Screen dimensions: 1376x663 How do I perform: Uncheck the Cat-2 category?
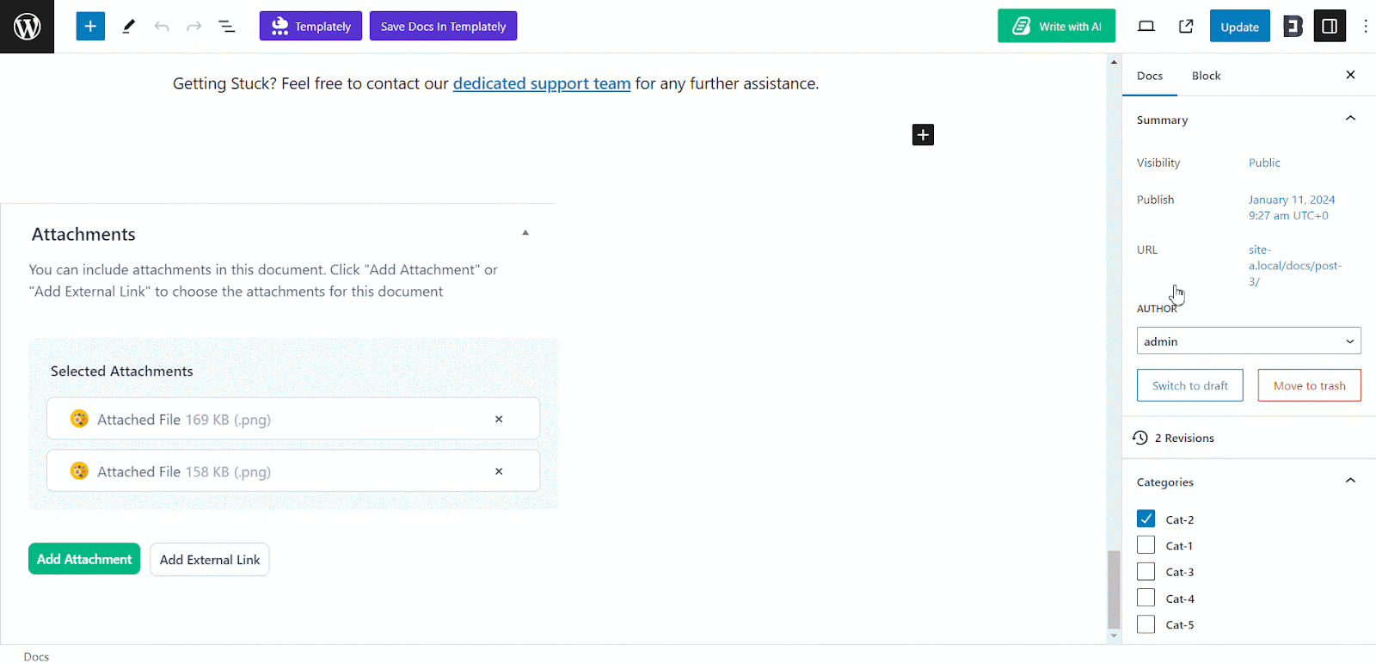pos(1146,519)
